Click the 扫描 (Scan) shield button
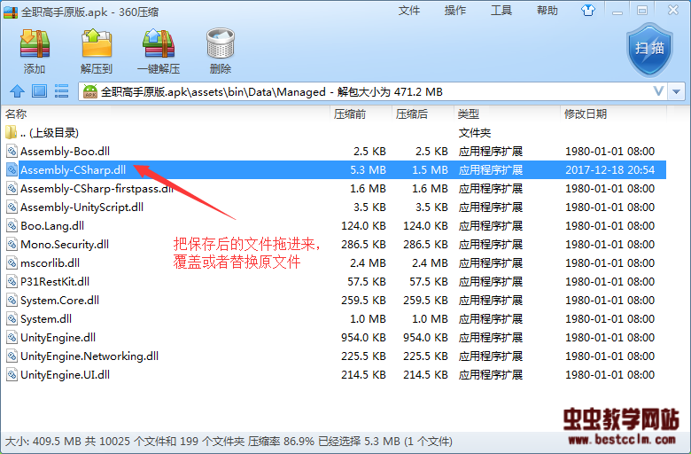This screenshot has width=691, height=454. click(649, 50)
